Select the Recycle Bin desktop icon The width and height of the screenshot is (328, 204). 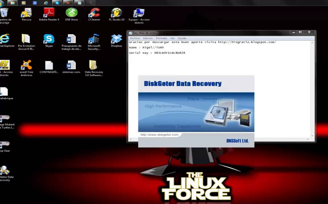tap(5, 16)
